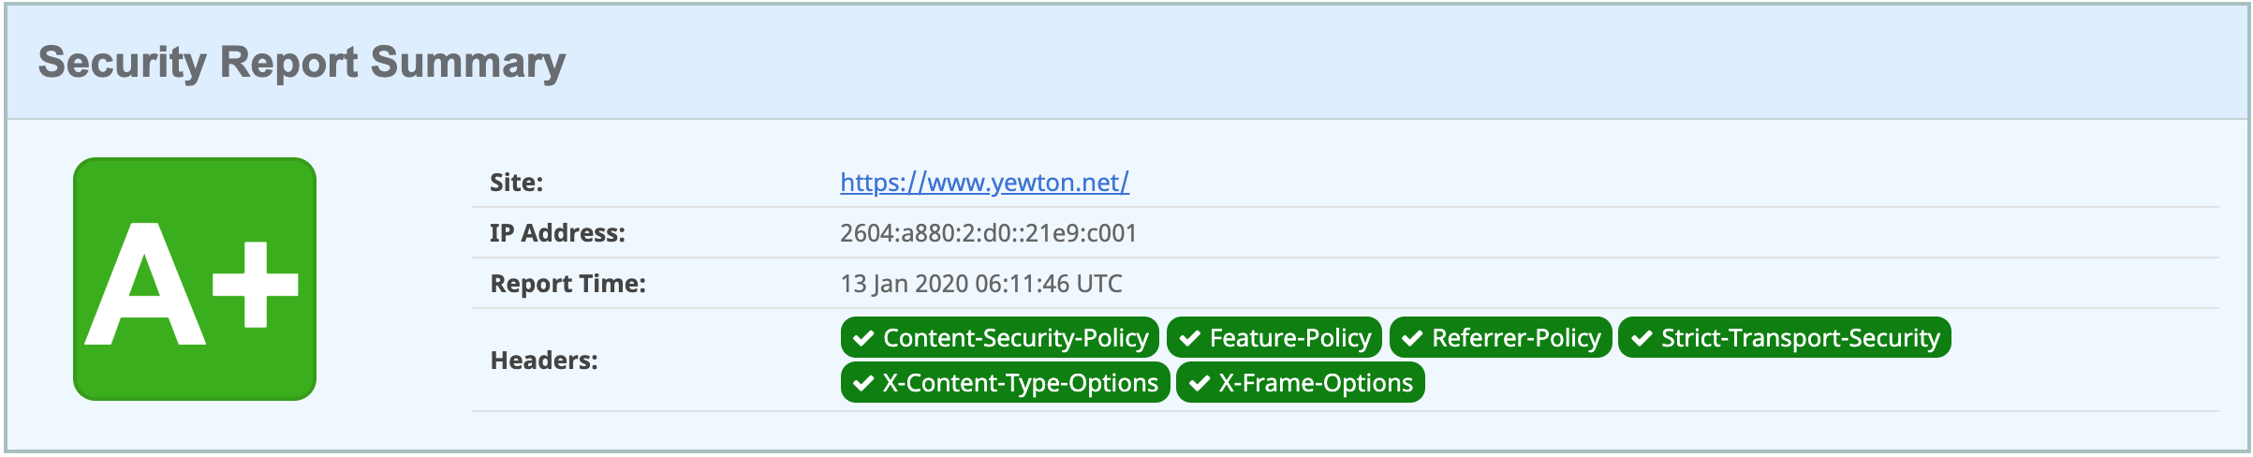Click the Content-Security-Policy header badge
2253x457 pixels.
[1000, 337]
